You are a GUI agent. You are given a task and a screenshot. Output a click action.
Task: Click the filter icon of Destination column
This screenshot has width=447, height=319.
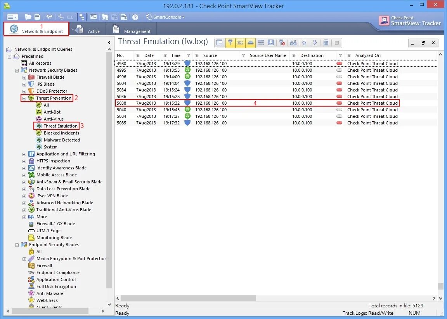click(x=294, y=55)
